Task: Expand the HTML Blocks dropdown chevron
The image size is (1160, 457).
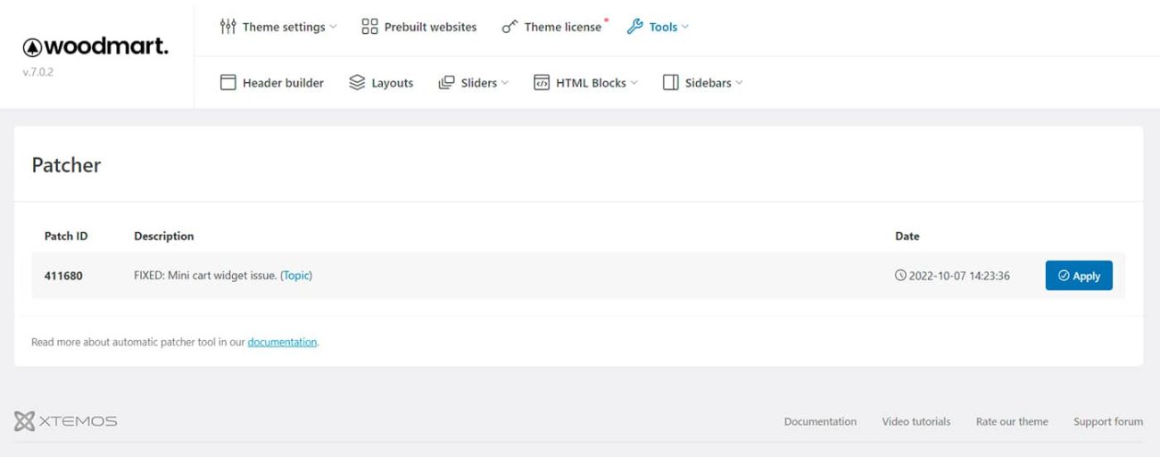Action: coord(634,83)
